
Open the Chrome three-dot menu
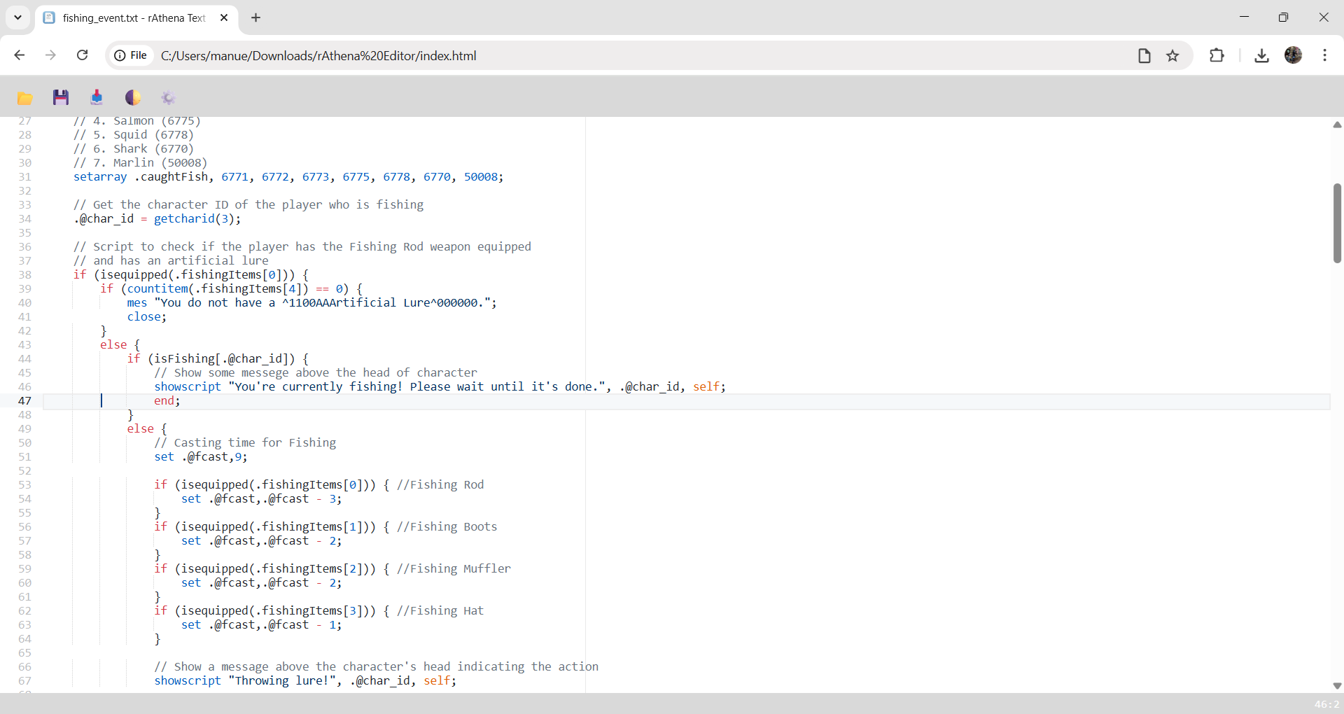click(1324, 55)
